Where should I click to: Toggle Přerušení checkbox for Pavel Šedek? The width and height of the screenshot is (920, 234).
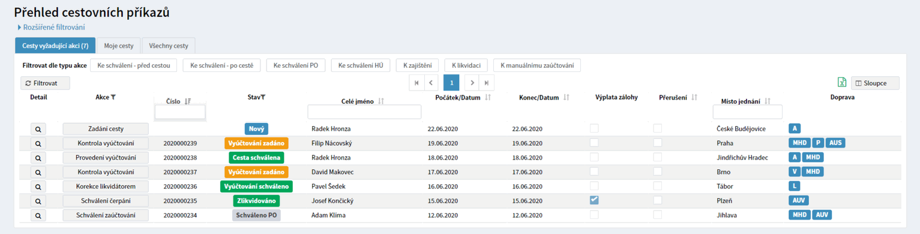pos(658,186)
